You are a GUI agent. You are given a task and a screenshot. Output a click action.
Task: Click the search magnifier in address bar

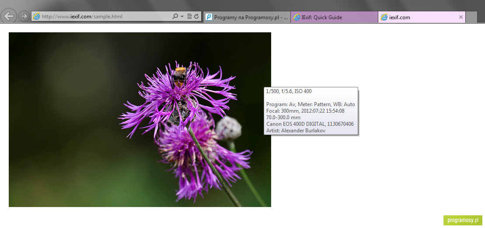point(175,16)
